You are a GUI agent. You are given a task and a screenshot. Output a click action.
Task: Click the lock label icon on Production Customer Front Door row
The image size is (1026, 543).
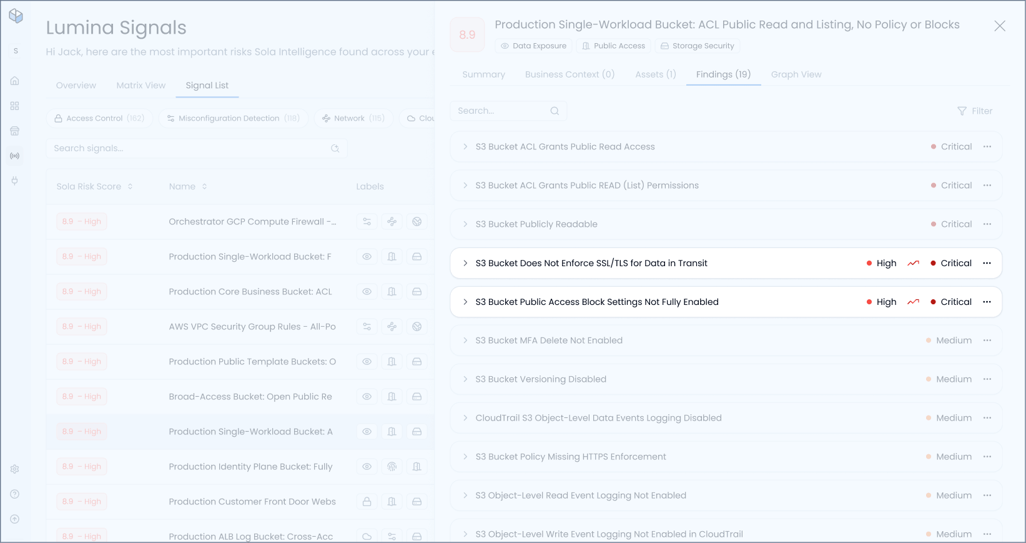point(367,502)
